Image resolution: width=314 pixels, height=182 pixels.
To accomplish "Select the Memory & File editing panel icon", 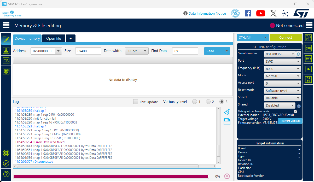I will tap(6, 40).
